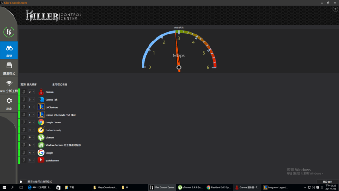
Task: Switch to µTorrent 3.4.9 taskbar window
Action: [x=190, y=187]
